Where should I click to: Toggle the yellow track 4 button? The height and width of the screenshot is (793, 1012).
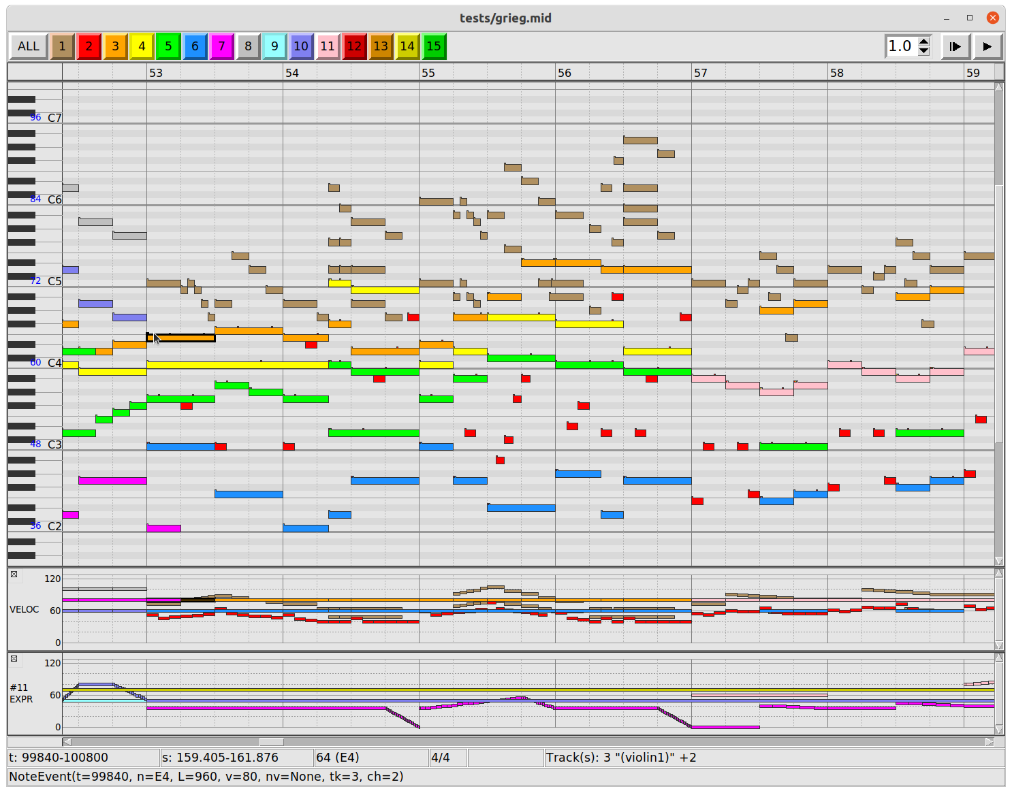142,46
